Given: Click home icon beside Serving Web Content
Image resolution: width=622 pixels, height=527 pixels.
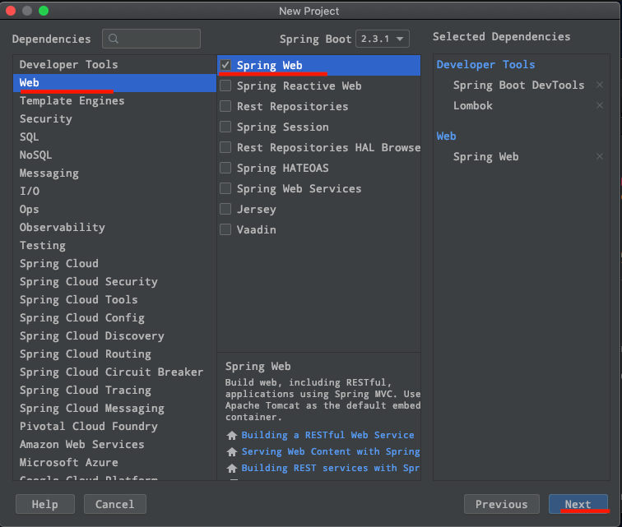Looking at the screenshot, I should (232, 451).
